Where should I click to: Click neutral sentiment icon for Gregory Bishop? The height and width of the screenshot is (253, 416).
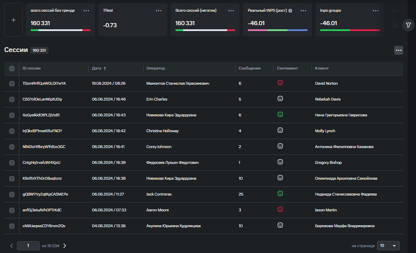coord(280,162)
